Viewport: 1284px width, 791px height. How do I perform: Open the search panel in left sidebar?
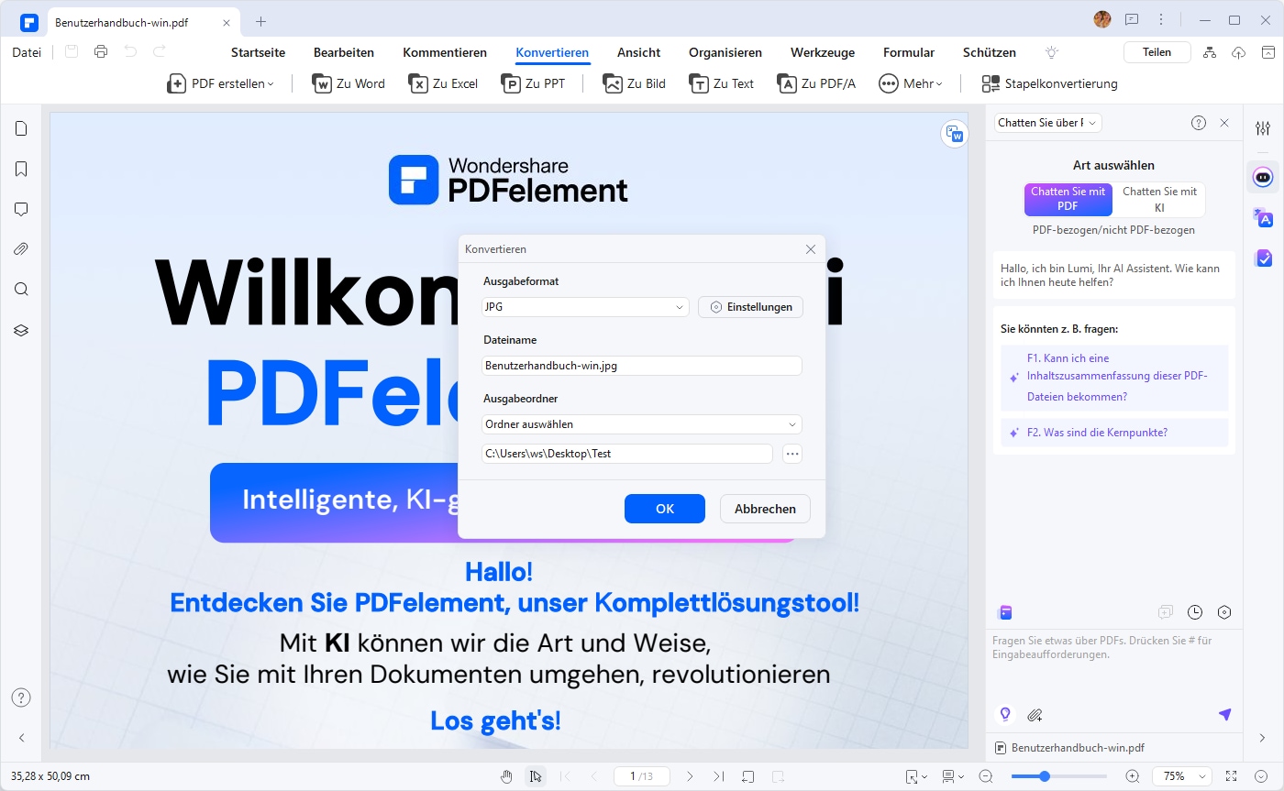coord(21,290)
